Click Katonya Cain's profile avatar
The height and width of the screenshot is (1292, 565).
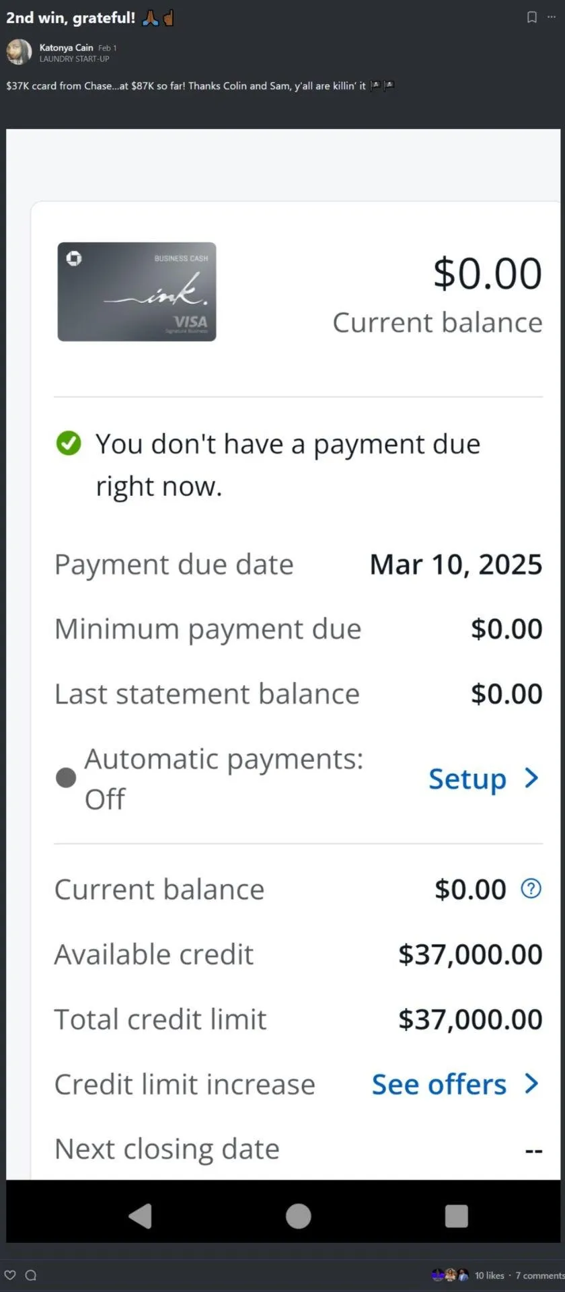pos(19,52)
